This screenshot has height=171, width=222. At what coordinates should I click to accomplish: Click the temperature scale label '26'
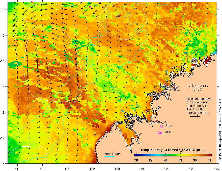point(136,160)
